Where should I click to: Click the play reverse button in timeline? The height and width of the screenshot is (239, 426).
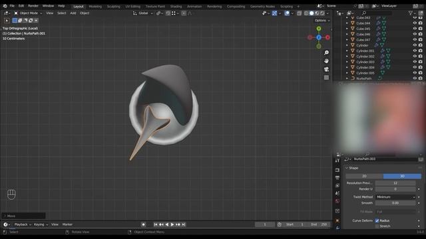pyautogui.click(x=167, y=224)
